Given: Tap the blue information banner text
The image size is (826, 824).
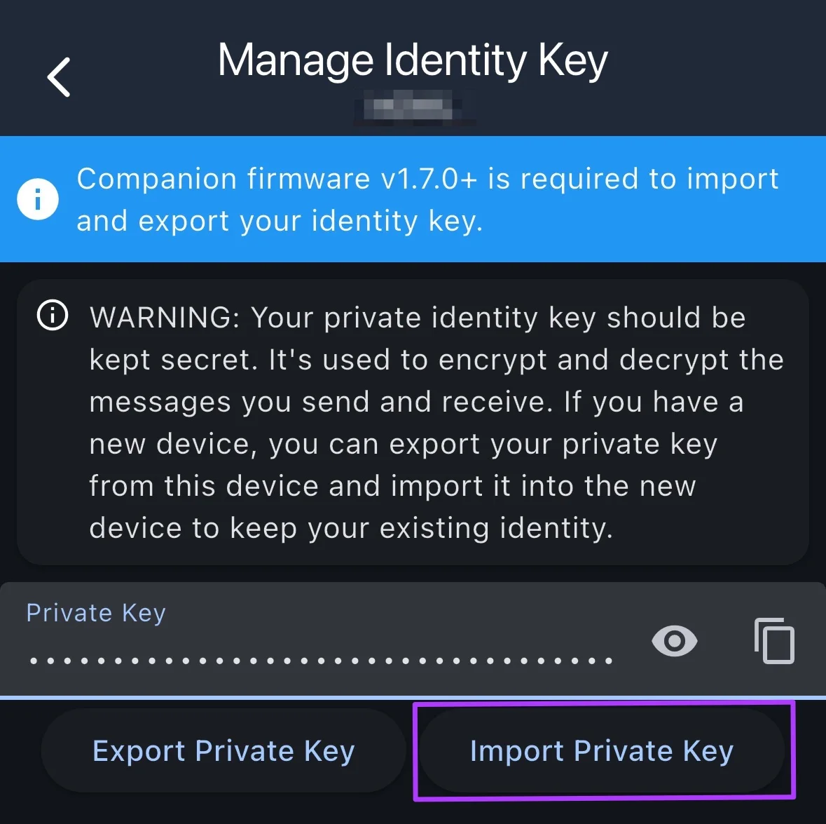Looking at the screenshot, I should (427, 198).
